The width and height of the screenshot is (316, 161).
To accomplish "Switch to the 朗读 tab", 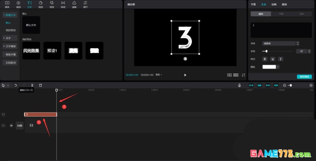I will point(284,4).
